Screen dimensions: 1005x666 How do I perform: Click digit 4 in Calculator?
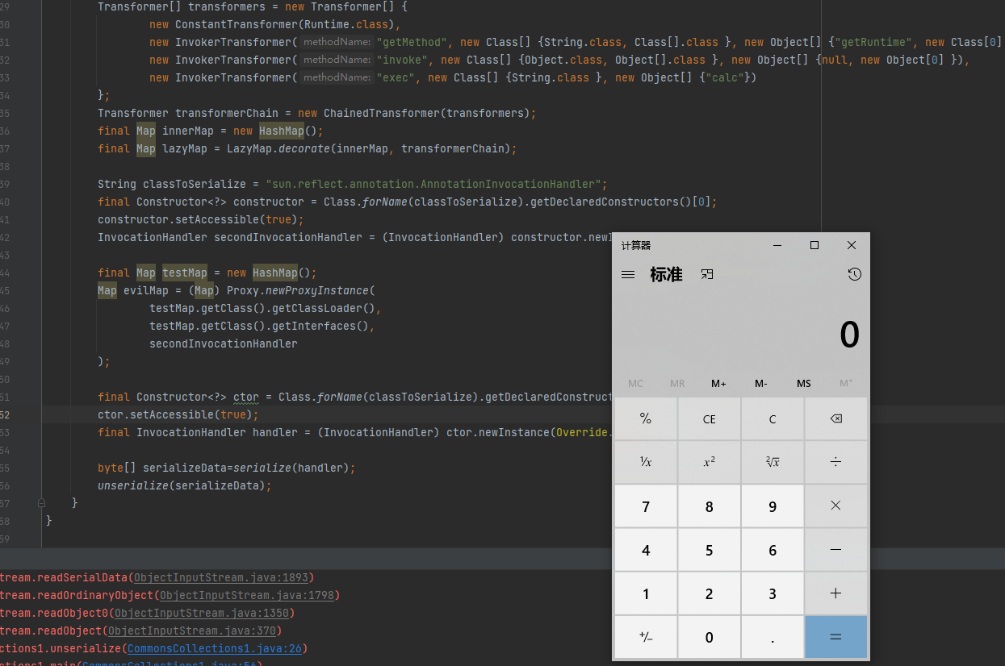pos(646,550)
